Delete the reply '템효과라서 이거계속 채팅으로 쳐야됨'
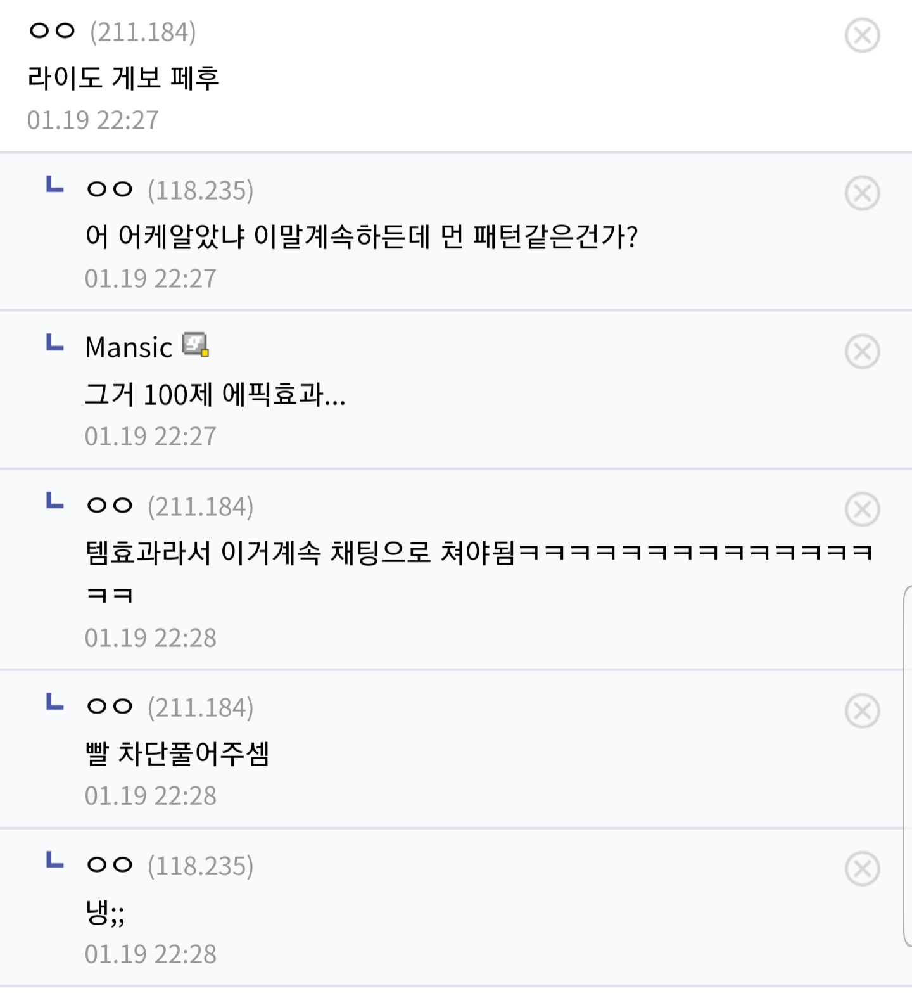 [x=862, y=509]
